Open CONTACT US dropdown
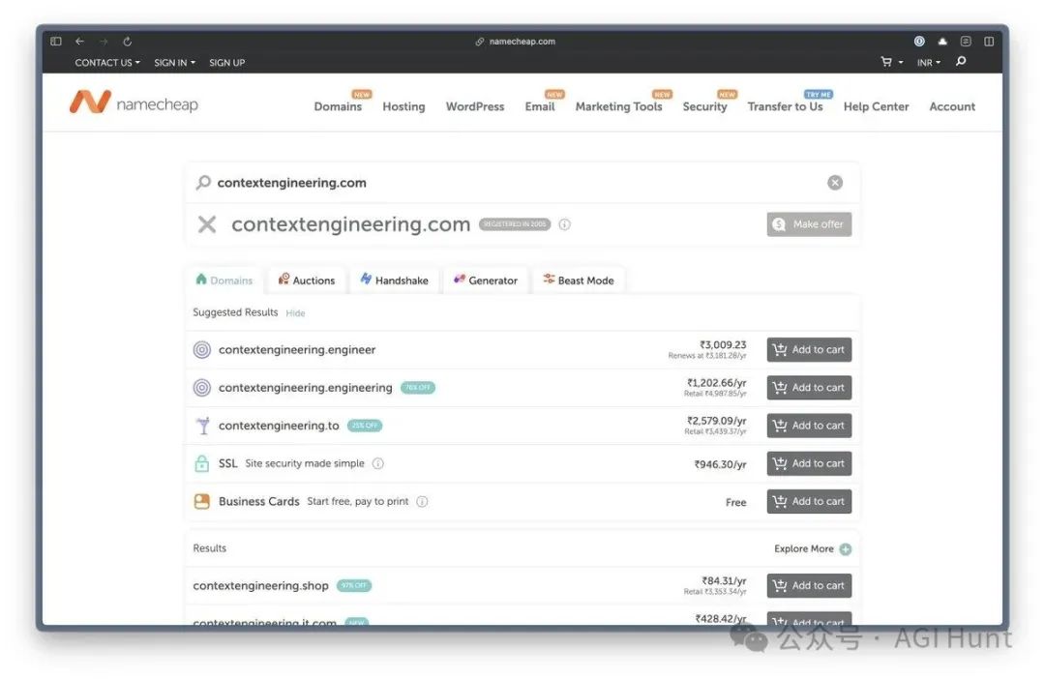Viewport: 1045px width, 679px height. coord(107,63)
